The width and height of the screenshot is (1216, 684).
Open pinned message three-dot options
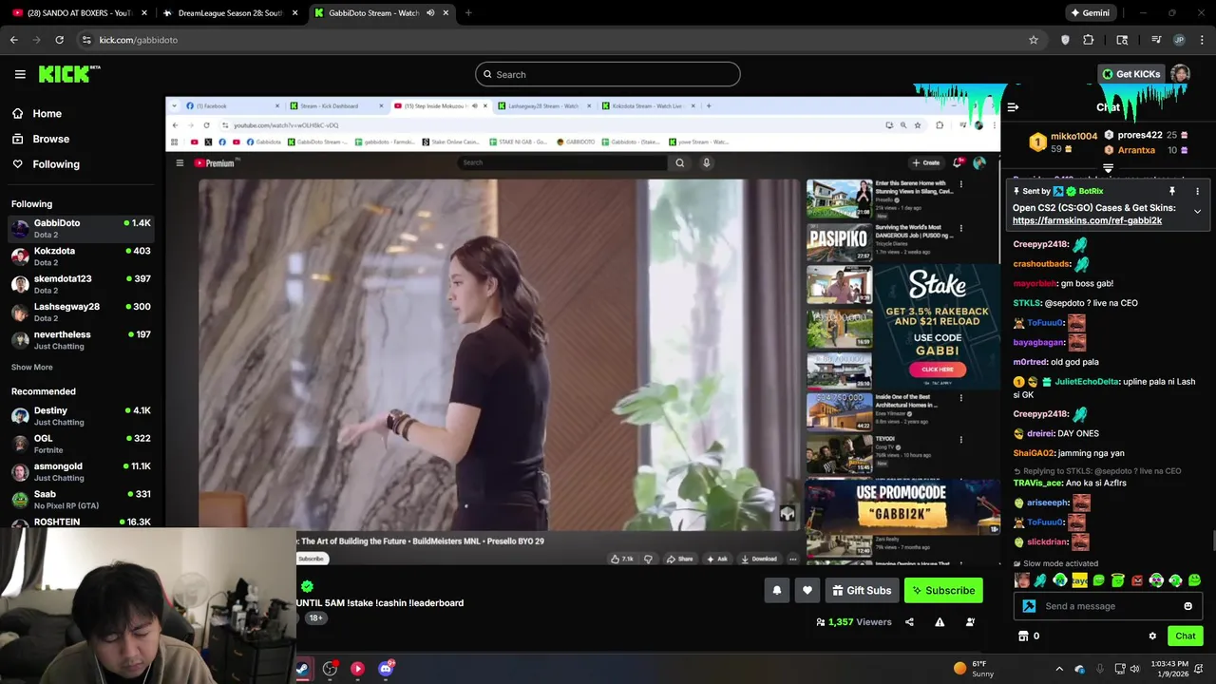pos(1197,191)
